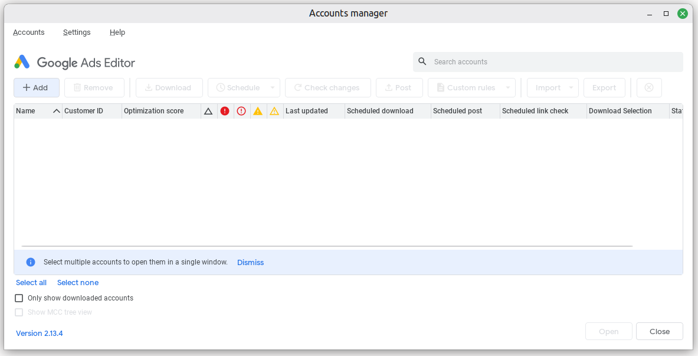Image resolution: width=698 pixels, height=356 pixels.
Task: Enable Only show downloaded accounts checkbox
Action: pyautogui.click(x=19, y=298)
